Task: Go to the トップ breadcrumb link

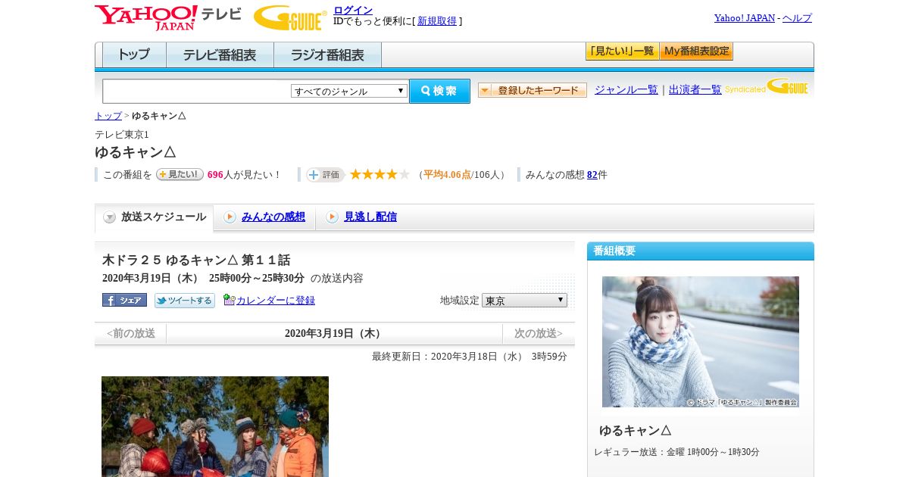Action: pyautogui.click(x=108, y=116)
